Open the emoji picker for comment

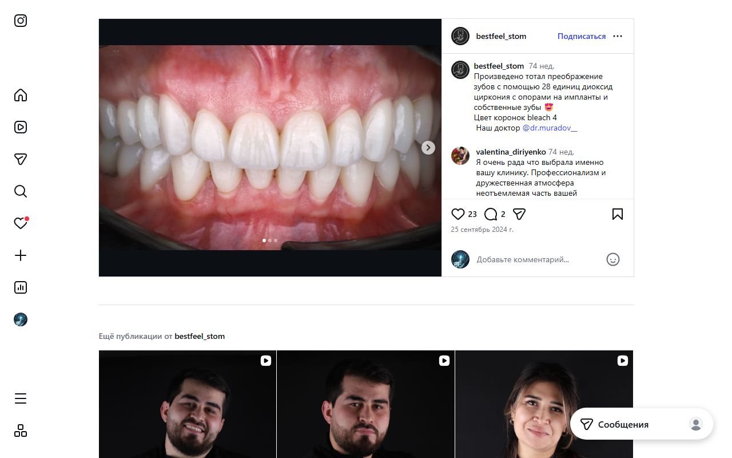pos(612,259)
